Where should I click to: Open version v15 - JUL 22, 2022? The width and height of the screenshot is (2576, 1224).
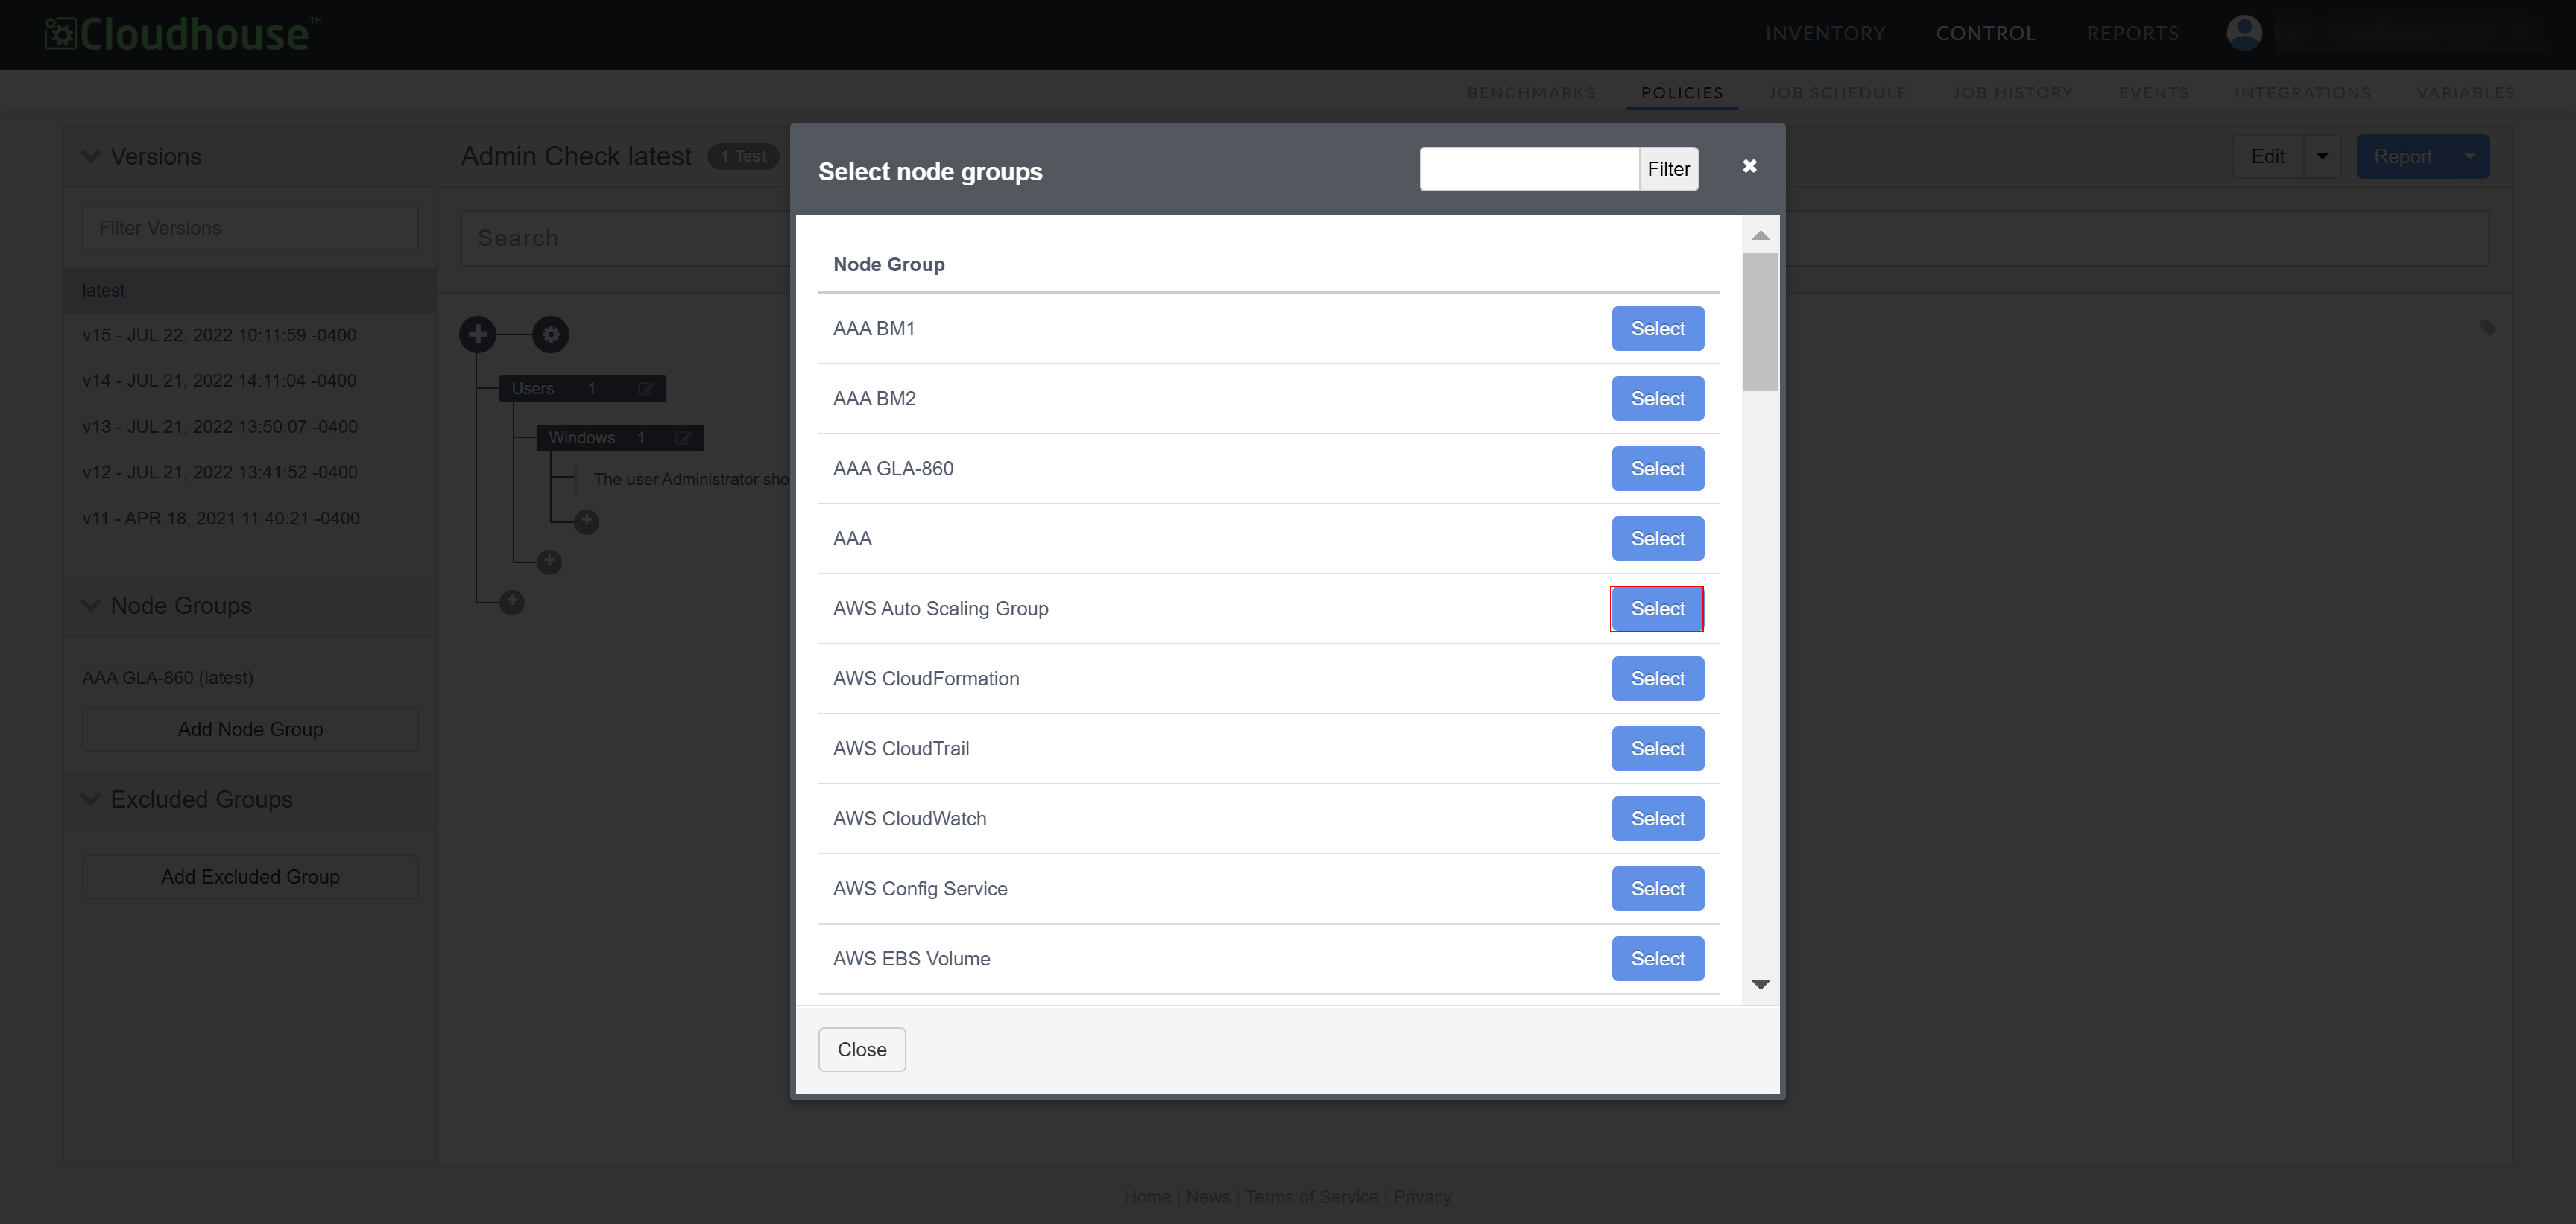pos(219,334)
